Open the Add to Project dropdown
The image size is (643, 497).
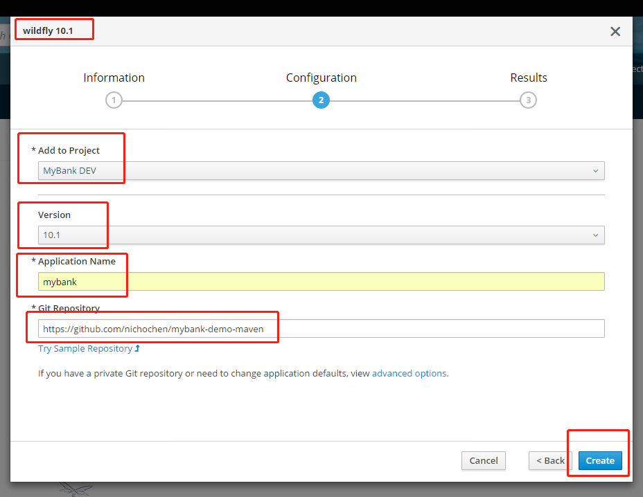coord(321,171)
